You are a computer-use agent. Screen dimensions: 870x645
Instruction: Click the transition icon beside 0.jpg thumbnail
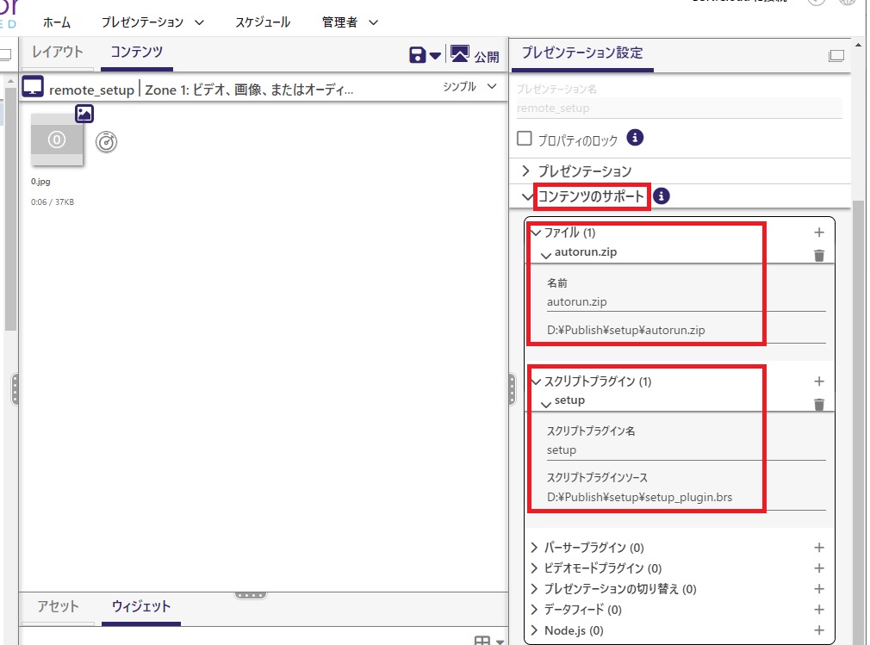tap(106, 141)
